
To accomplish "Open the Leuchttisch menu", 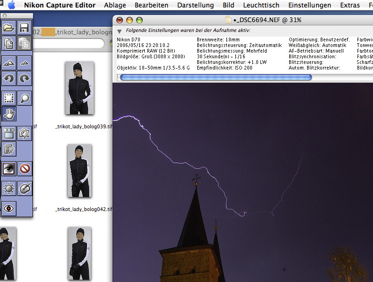I will (x=260, y=6).
